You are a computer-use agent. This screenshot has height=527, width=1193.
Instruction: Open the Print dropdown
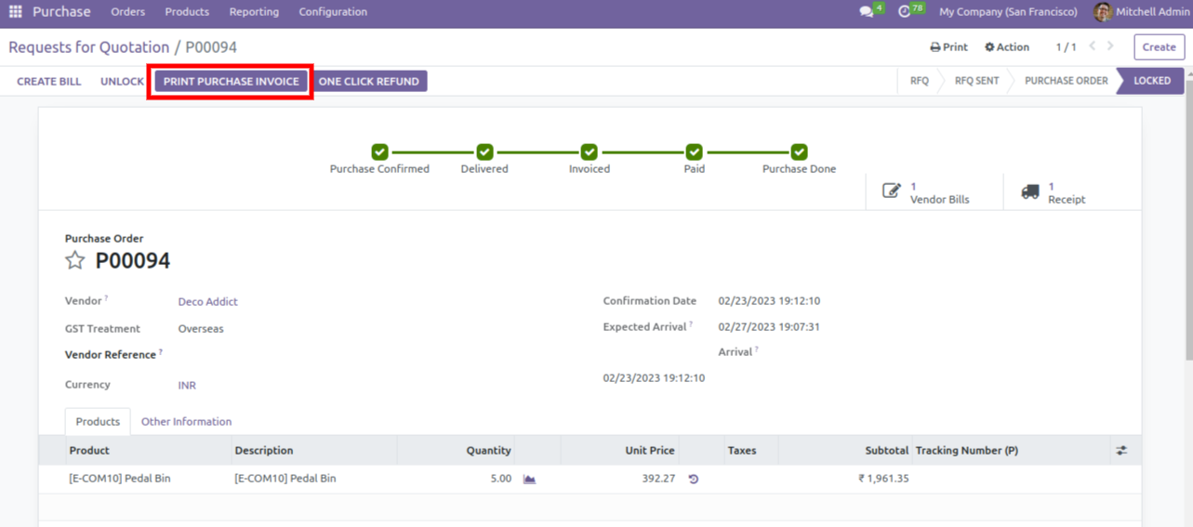tap(948, 47)
